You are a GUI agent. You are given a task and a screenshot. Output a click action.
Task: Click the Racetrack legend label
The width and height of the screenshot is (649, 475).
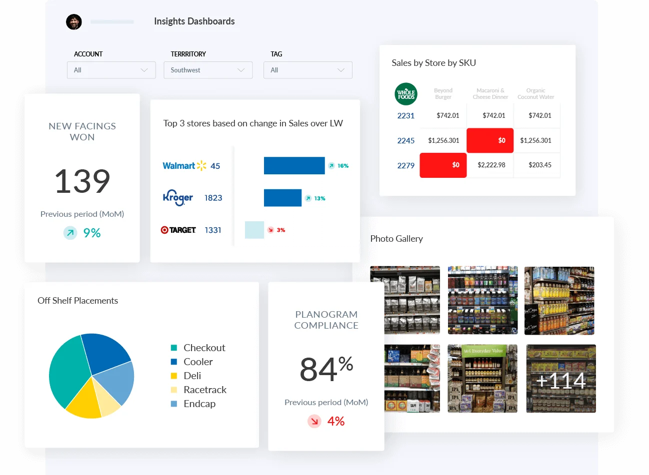coord(205,390)
